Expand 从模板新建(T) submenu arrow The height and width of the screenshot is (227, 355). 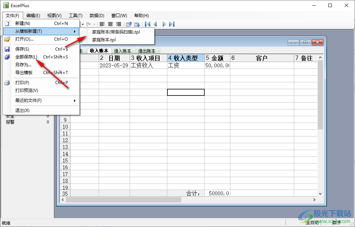[x=75, y=31]
